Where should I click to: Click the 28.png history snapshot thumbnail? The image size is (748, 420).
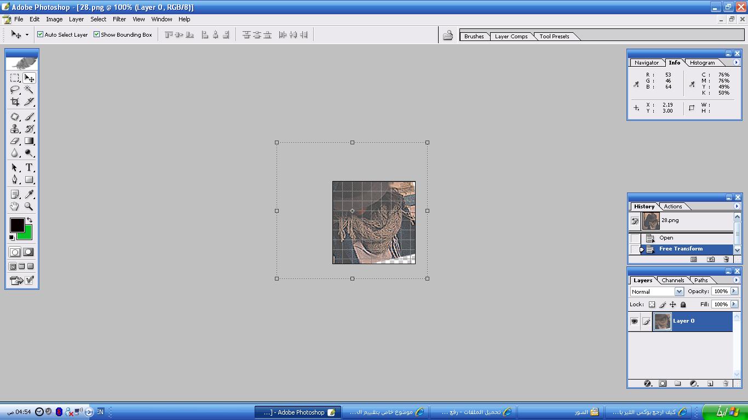(651, 221)
